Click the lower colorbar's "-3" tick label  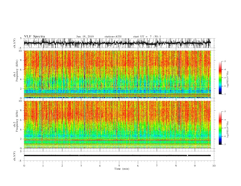pos(224,112)
